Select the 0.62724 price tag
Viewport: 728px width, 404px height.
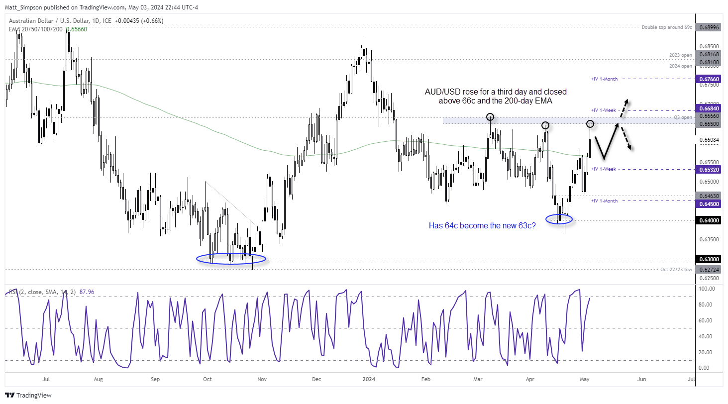tap(710, 270)
